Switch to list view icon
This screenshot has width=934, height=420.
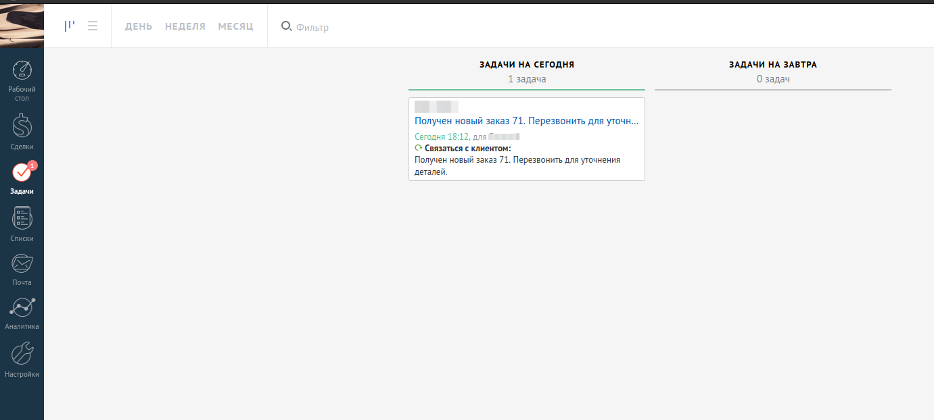point(93,26)
